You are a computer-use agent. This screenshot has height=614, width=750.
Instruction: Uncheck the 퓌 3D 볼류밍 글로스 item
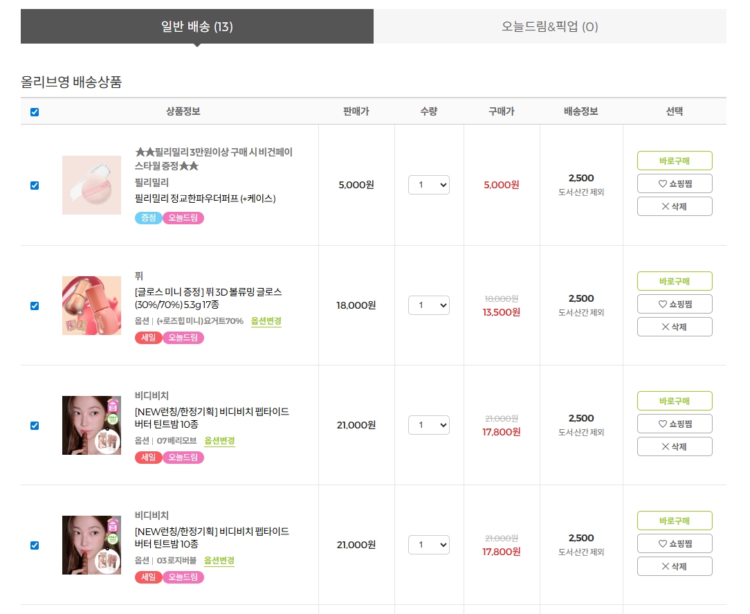(35, 306)
